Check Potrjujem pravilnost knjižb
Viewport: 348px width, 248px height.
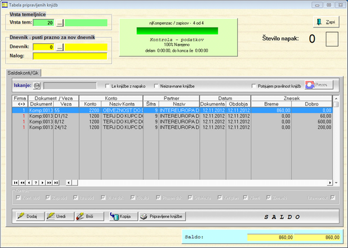[x=254, y=86]
